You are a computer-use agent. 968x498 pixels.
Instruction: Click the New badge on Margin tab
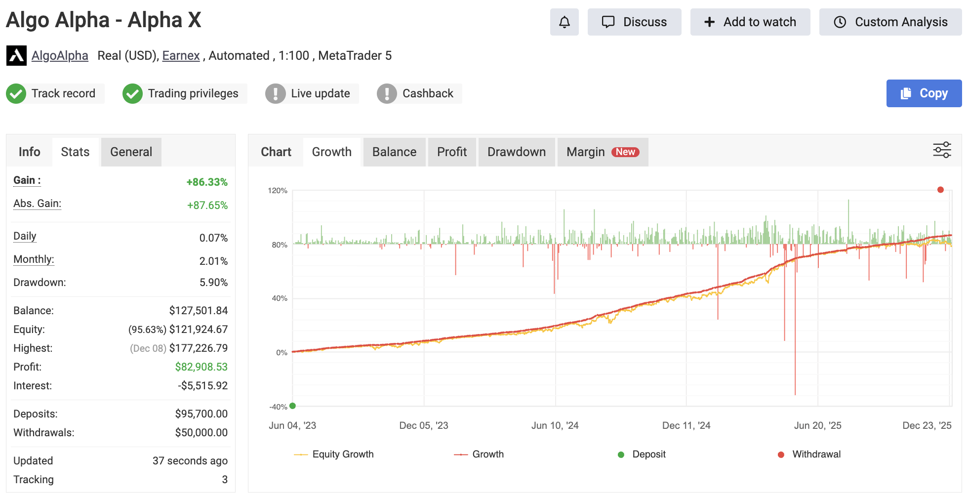625,152
